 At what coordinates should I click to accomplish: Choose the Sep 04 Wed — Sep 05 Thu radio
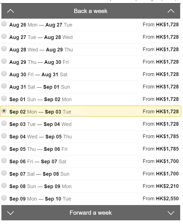coord(4,136)
